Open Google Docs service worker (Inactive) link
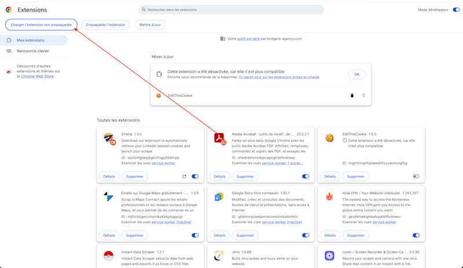This screenshot has width=463, height=268. [x=282, y=222]
